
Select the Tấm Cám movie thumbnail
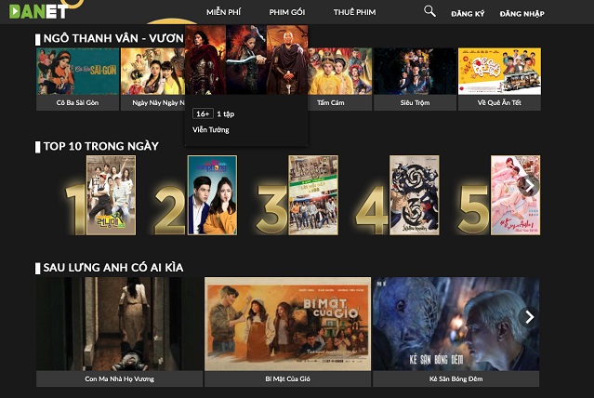click(331, 72)
